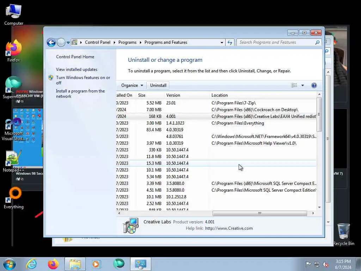Open the view options dropdown arrow
Viewport: 361px width, 271px height.
coord(302,85)
